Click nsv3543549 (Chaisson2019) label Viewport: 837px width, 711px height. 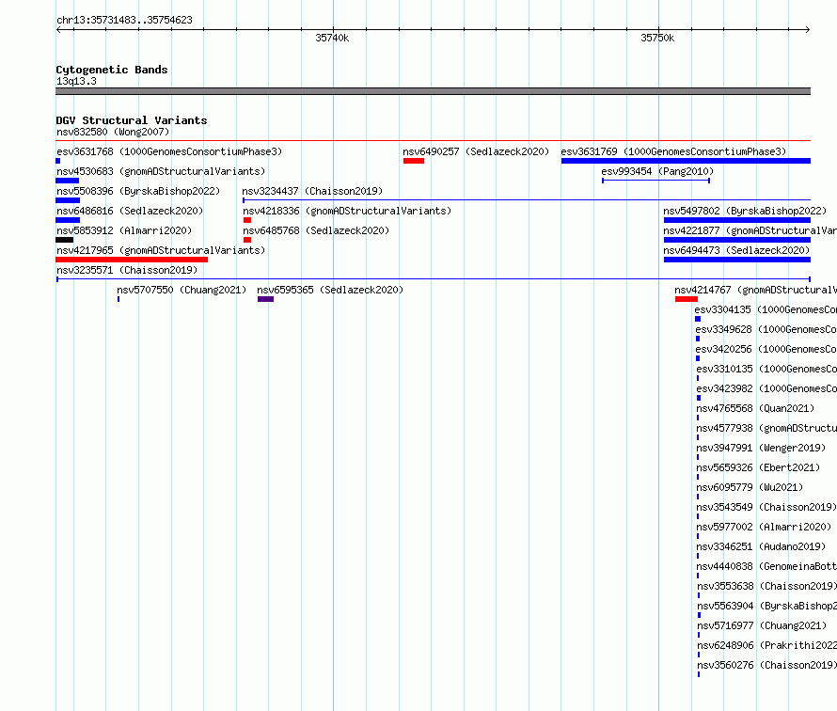766,507
